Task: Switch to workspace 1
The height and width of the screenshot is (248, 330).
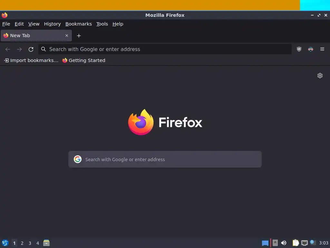Action: pyautogui.click(x=14, y=243)
